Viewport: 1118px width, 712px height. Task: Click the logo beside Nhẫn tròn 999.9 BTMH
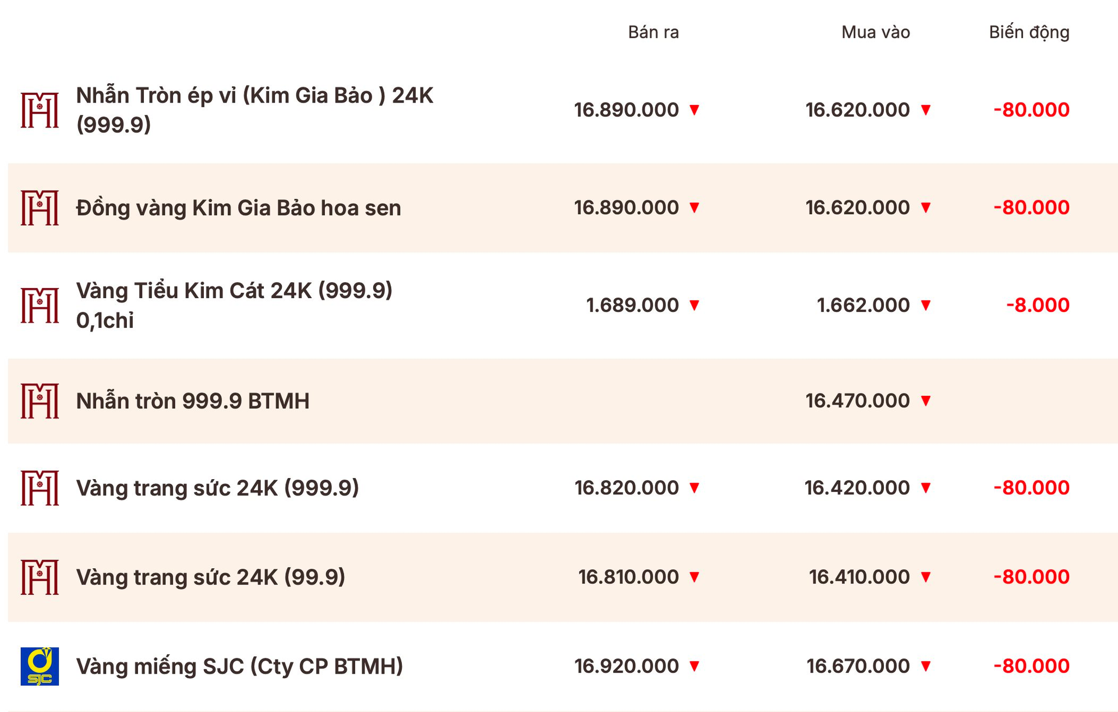pyautogui.click(x=40, y=401)
